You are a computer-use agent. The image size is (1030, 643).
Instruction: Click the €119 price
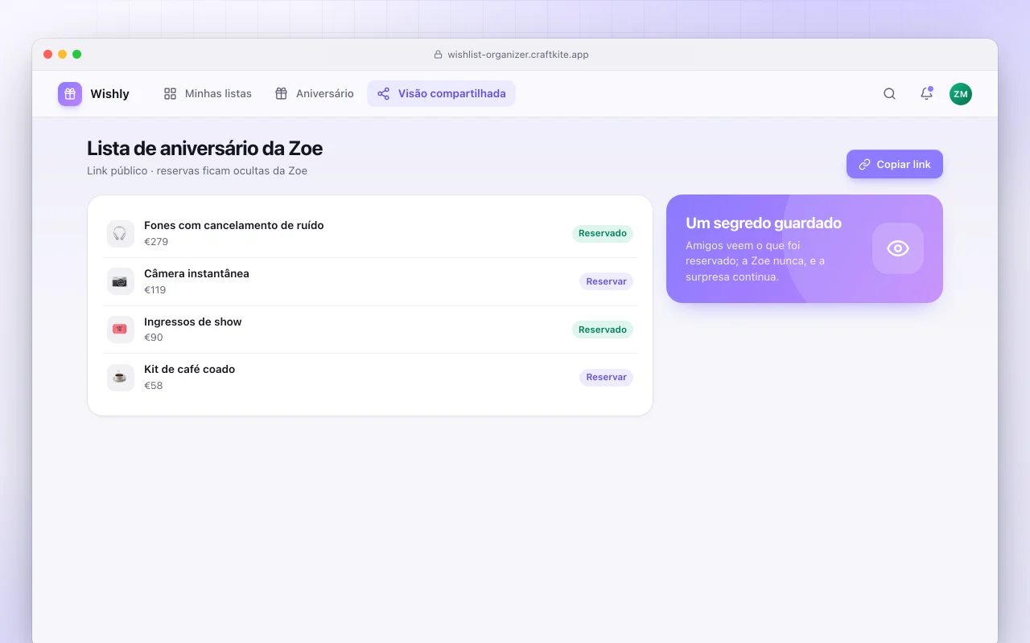coord(155,289)
